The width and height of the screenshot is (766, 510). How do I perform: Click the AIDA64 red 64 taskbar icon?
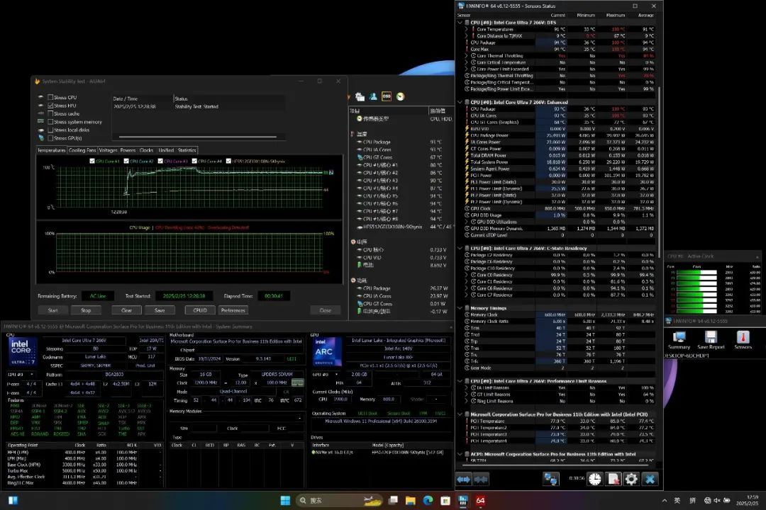(x=480, y=500)
